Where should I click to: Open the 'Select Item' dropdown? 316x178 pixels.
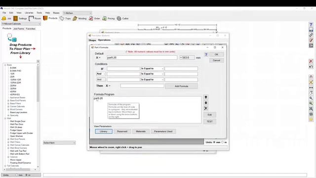point(59,143)
